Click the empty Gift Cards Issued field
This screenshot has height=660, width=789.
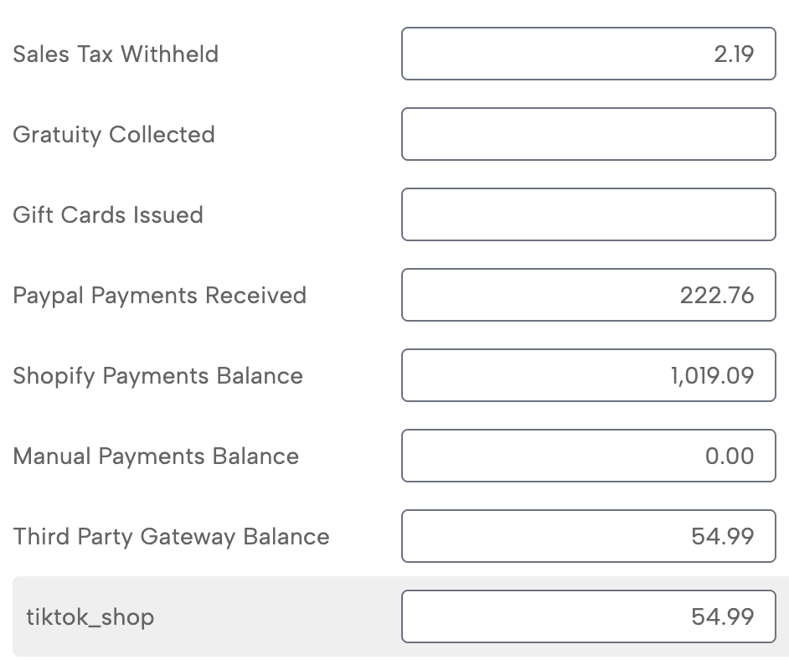(x=588, y=214)
